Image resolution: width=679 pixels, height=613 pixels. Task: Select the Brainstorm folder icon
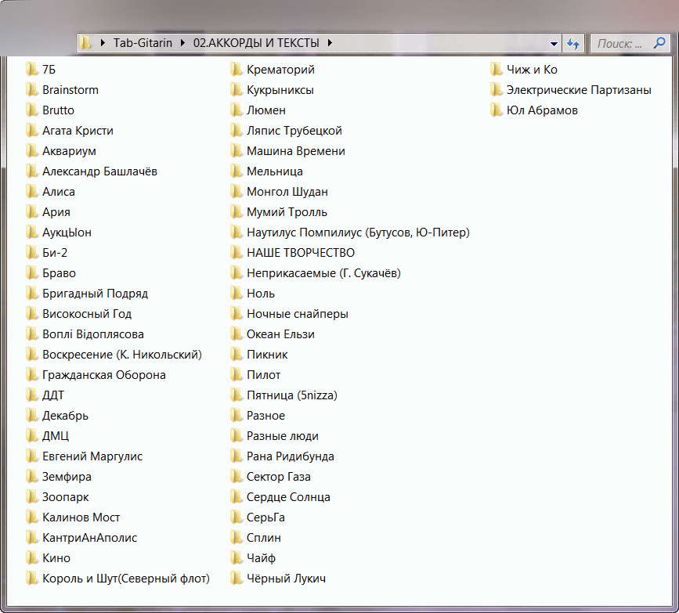pyautogui.click(x=32, y=90)
